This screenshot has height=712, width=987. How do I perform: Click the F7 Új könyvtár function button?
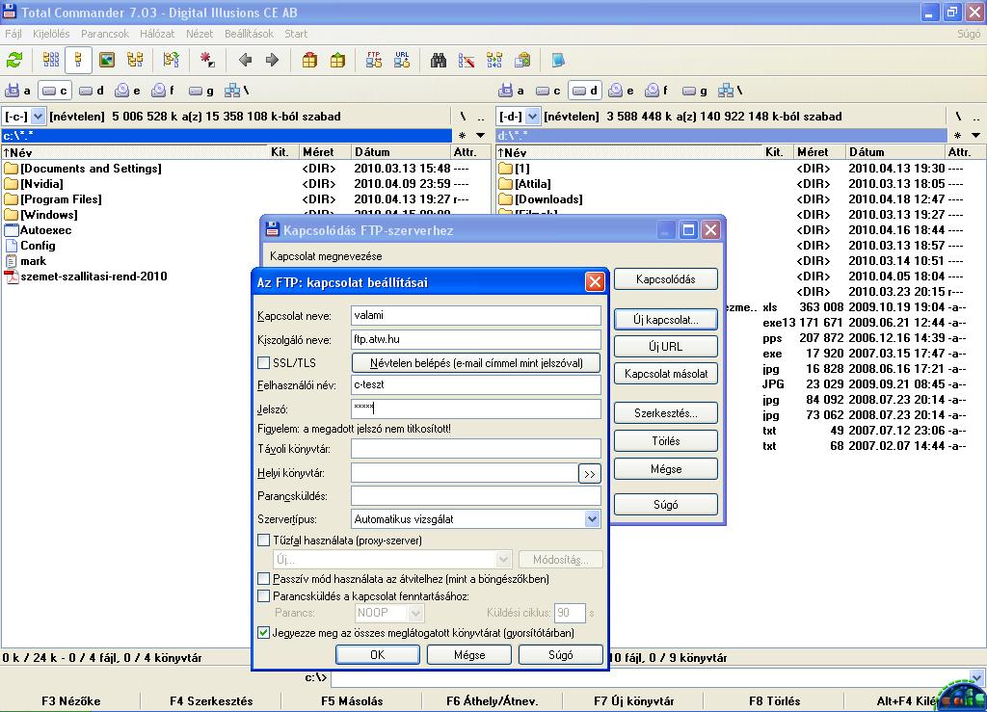tap(634, 700)
